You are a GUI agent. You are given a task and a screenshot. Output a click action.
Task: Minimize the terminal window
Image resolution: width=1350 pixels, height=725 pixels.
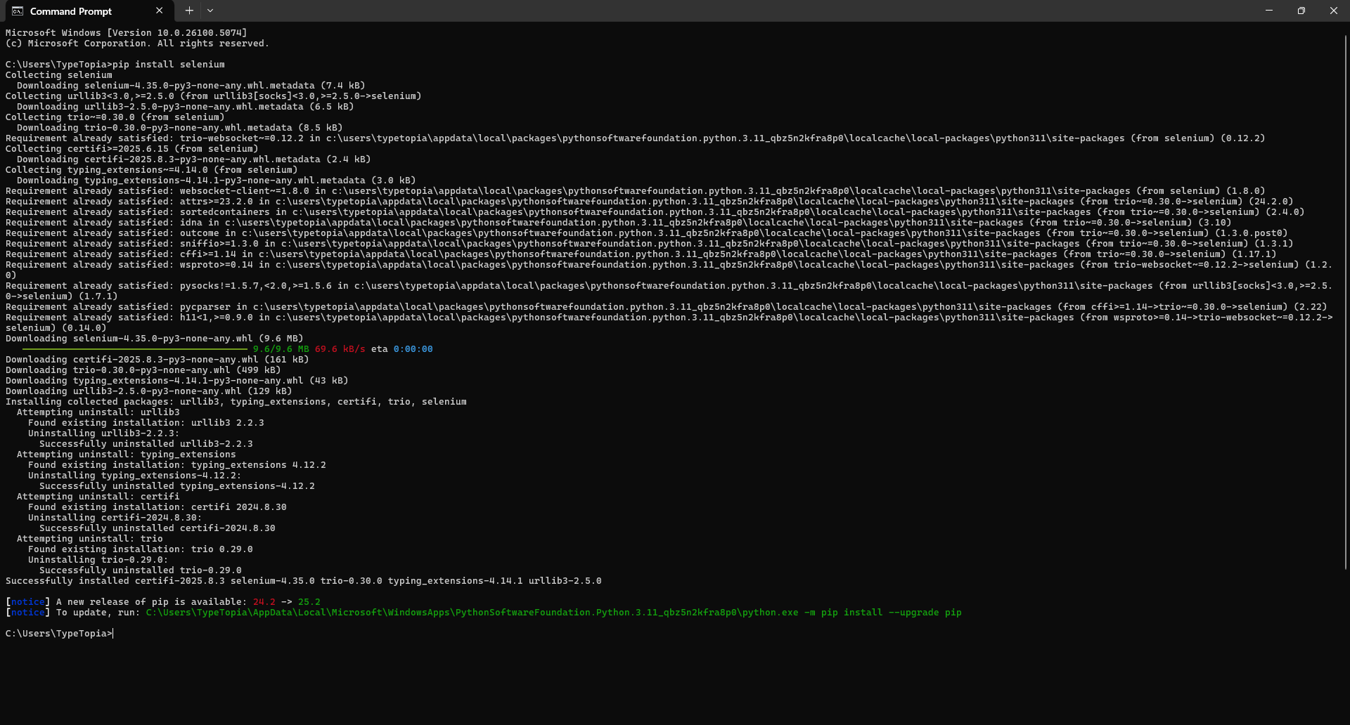[x=1269, y=11]
